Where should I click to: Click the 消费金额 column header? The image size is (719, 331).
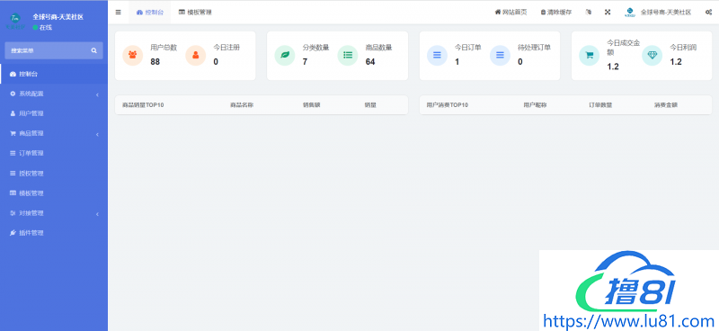click(666, 105)
